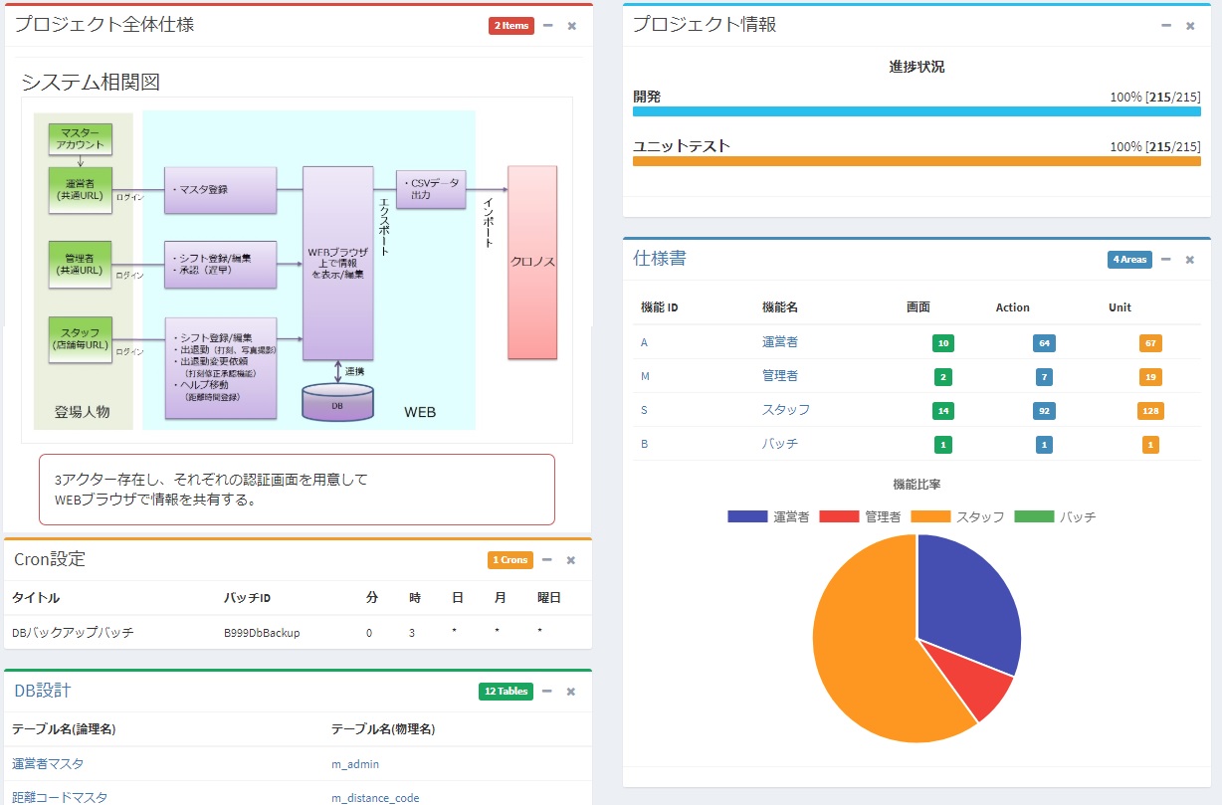Collapse the プロジェクト情報 panel

(x=1166, y=26)
